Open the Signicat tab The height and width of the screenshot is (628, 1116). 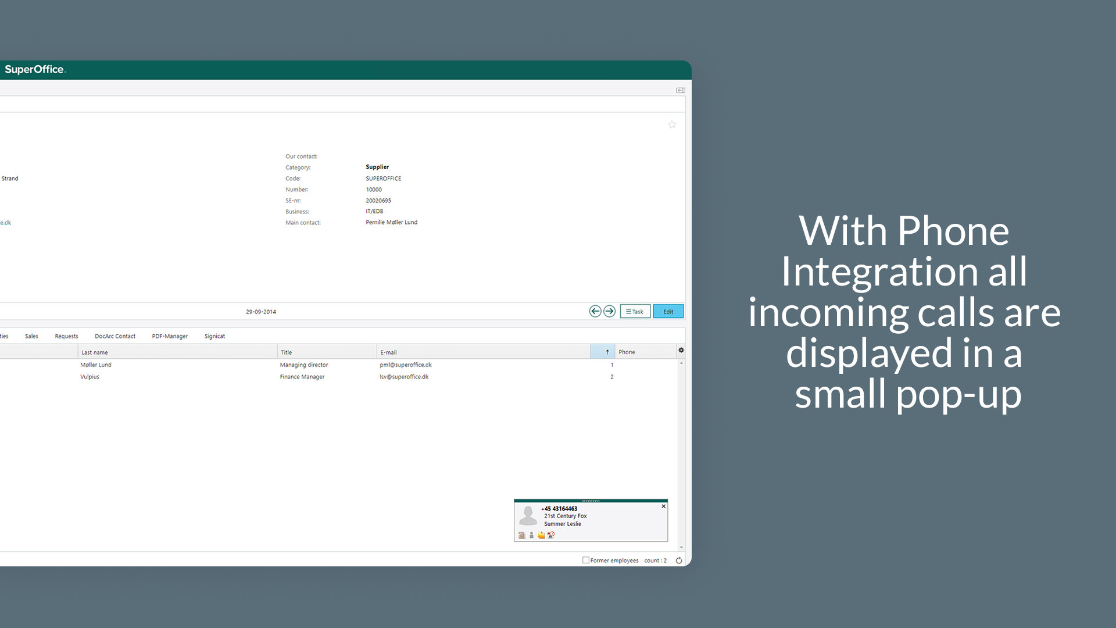click(214, 336)
